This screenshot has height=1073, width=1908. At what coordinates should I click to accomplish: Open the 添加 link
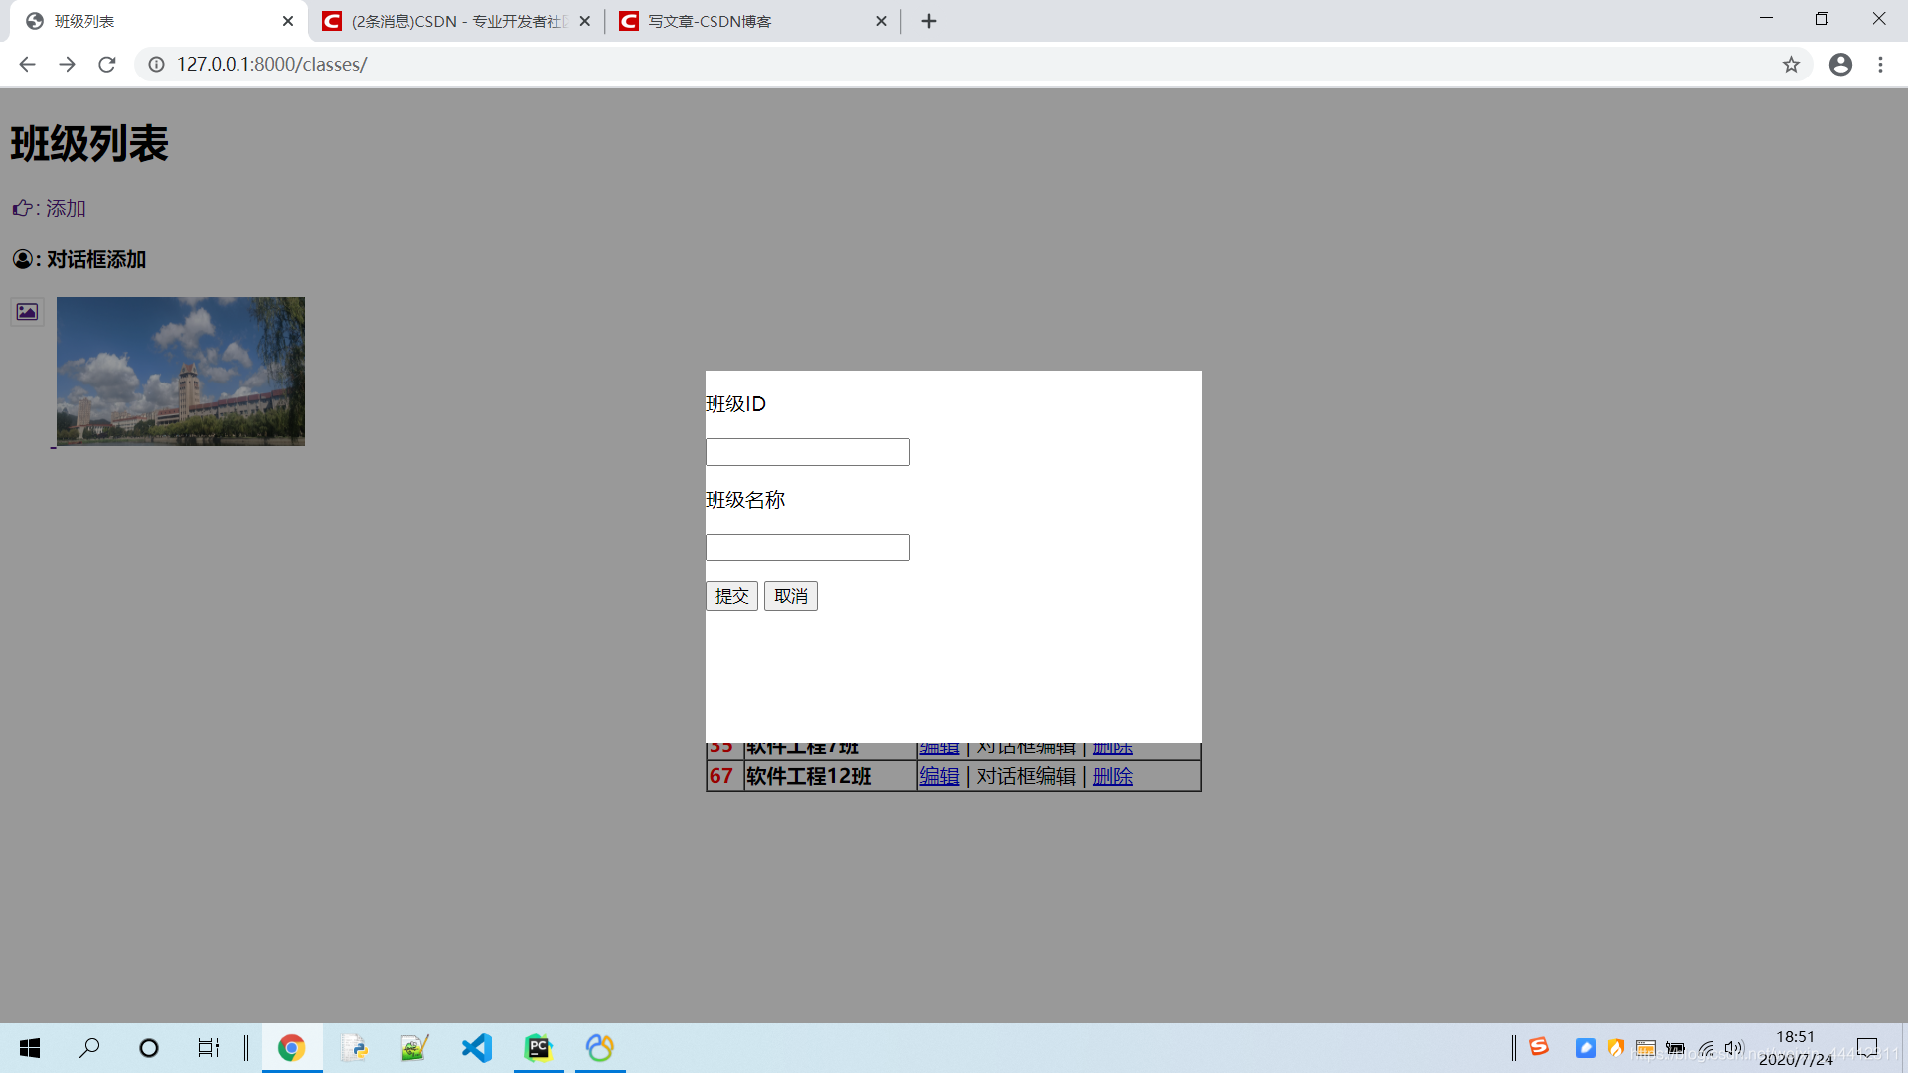pyautogui.click(x=66, y=209)
